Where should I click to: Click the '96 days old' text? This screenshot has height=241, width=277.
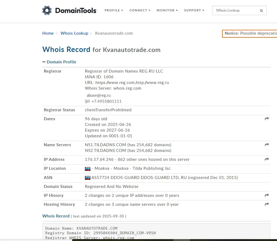tap(96, 119)
